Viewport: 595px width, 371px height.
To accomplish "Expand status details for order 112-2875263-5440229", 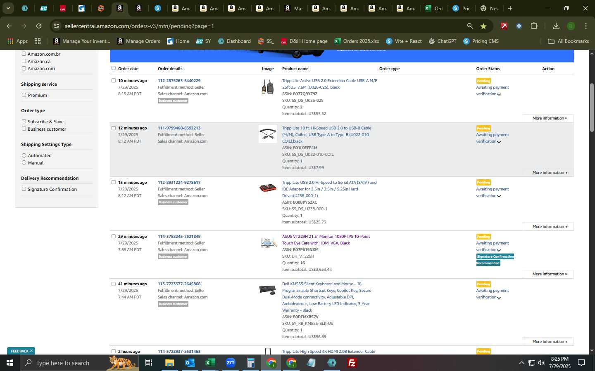I will (499, 94).
